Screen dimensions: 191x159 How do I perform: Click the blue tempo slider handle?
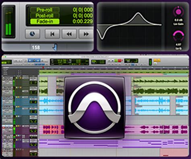(55, 47)
